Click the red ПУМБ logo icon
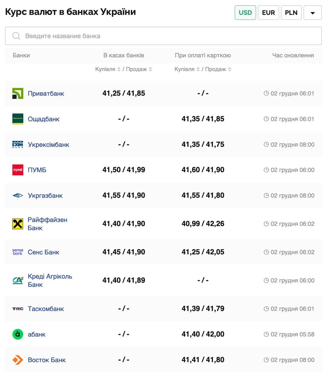The width and height of the screenshot is (323, 372). [x=18, y=170]
